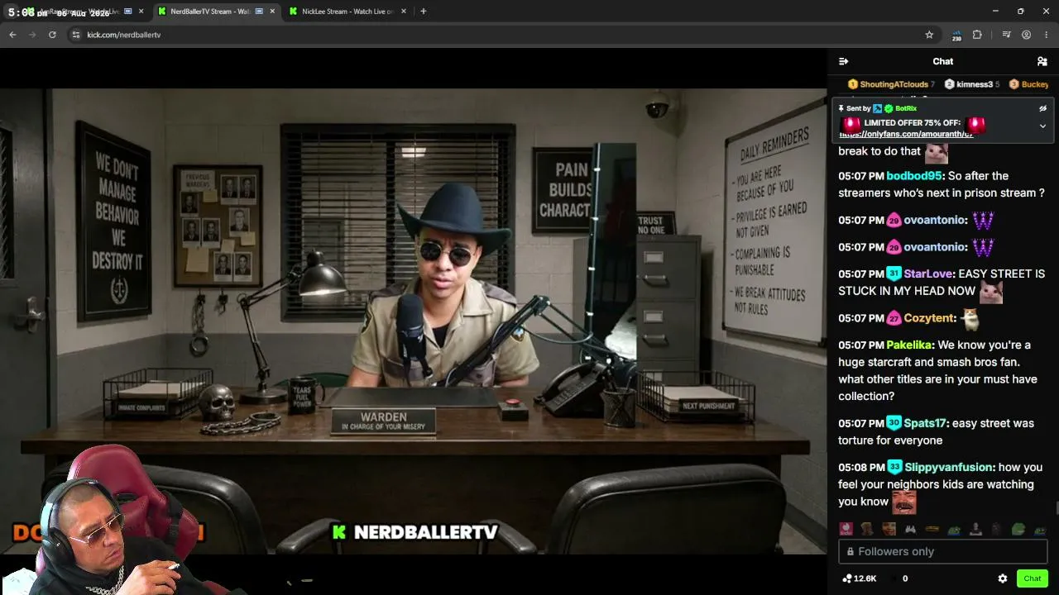Click the cat emote in StarLove's message

click(990, 291)
